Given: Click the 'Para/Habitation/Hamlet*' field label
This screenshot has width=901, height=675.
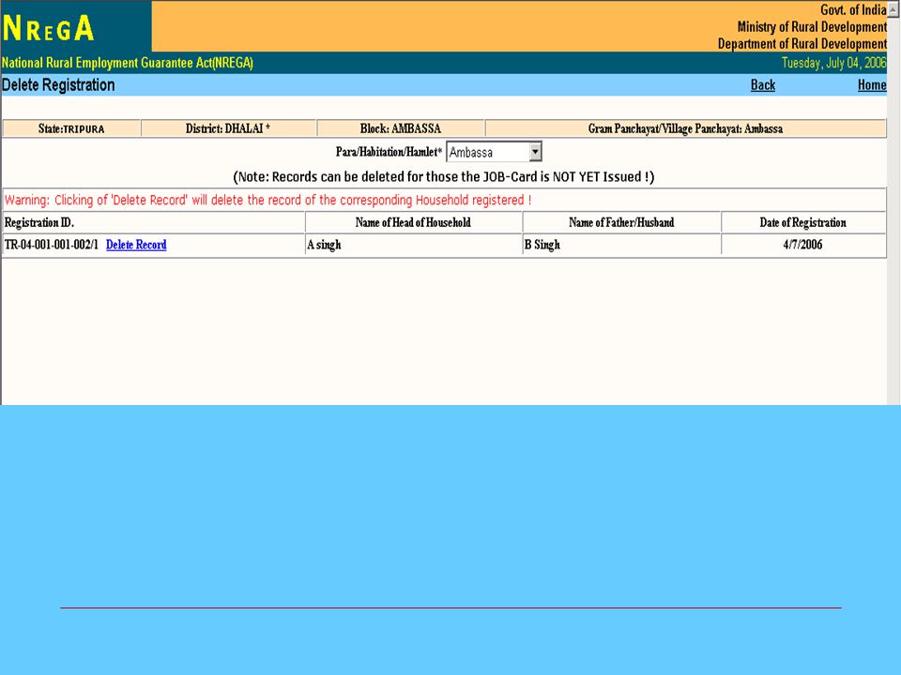Looking at the screenshot, I should tap(389, 152).
